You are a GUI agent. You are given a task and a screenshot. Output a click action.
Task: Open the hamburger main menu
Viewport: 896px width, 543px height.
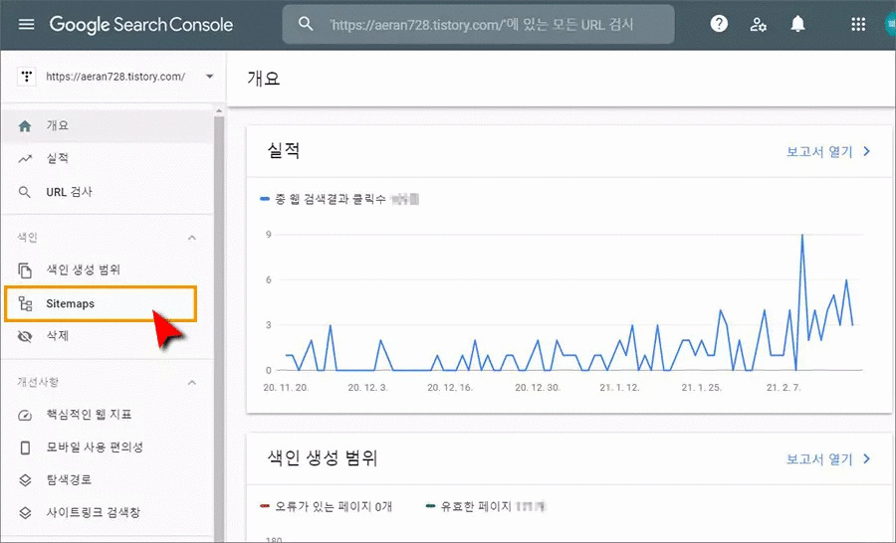click(26, 25)
